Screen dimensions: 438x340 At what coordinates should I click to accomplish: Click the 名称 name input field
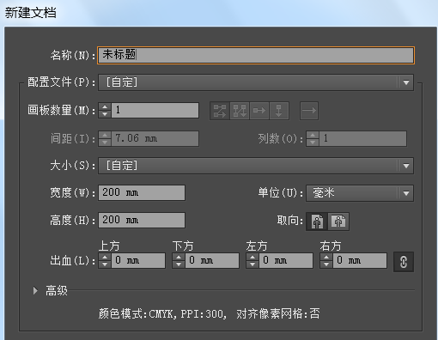point(256,55)
